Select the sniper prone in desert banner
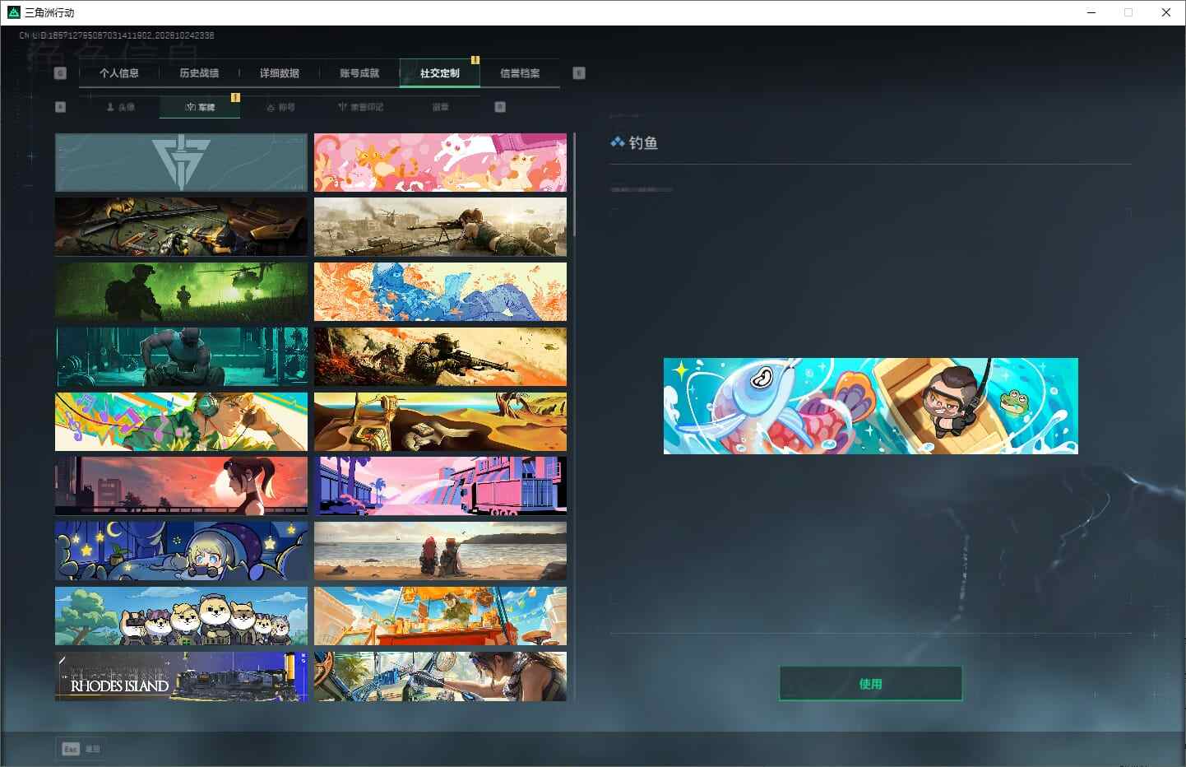 pyautogui.click(x=440, y=226)
